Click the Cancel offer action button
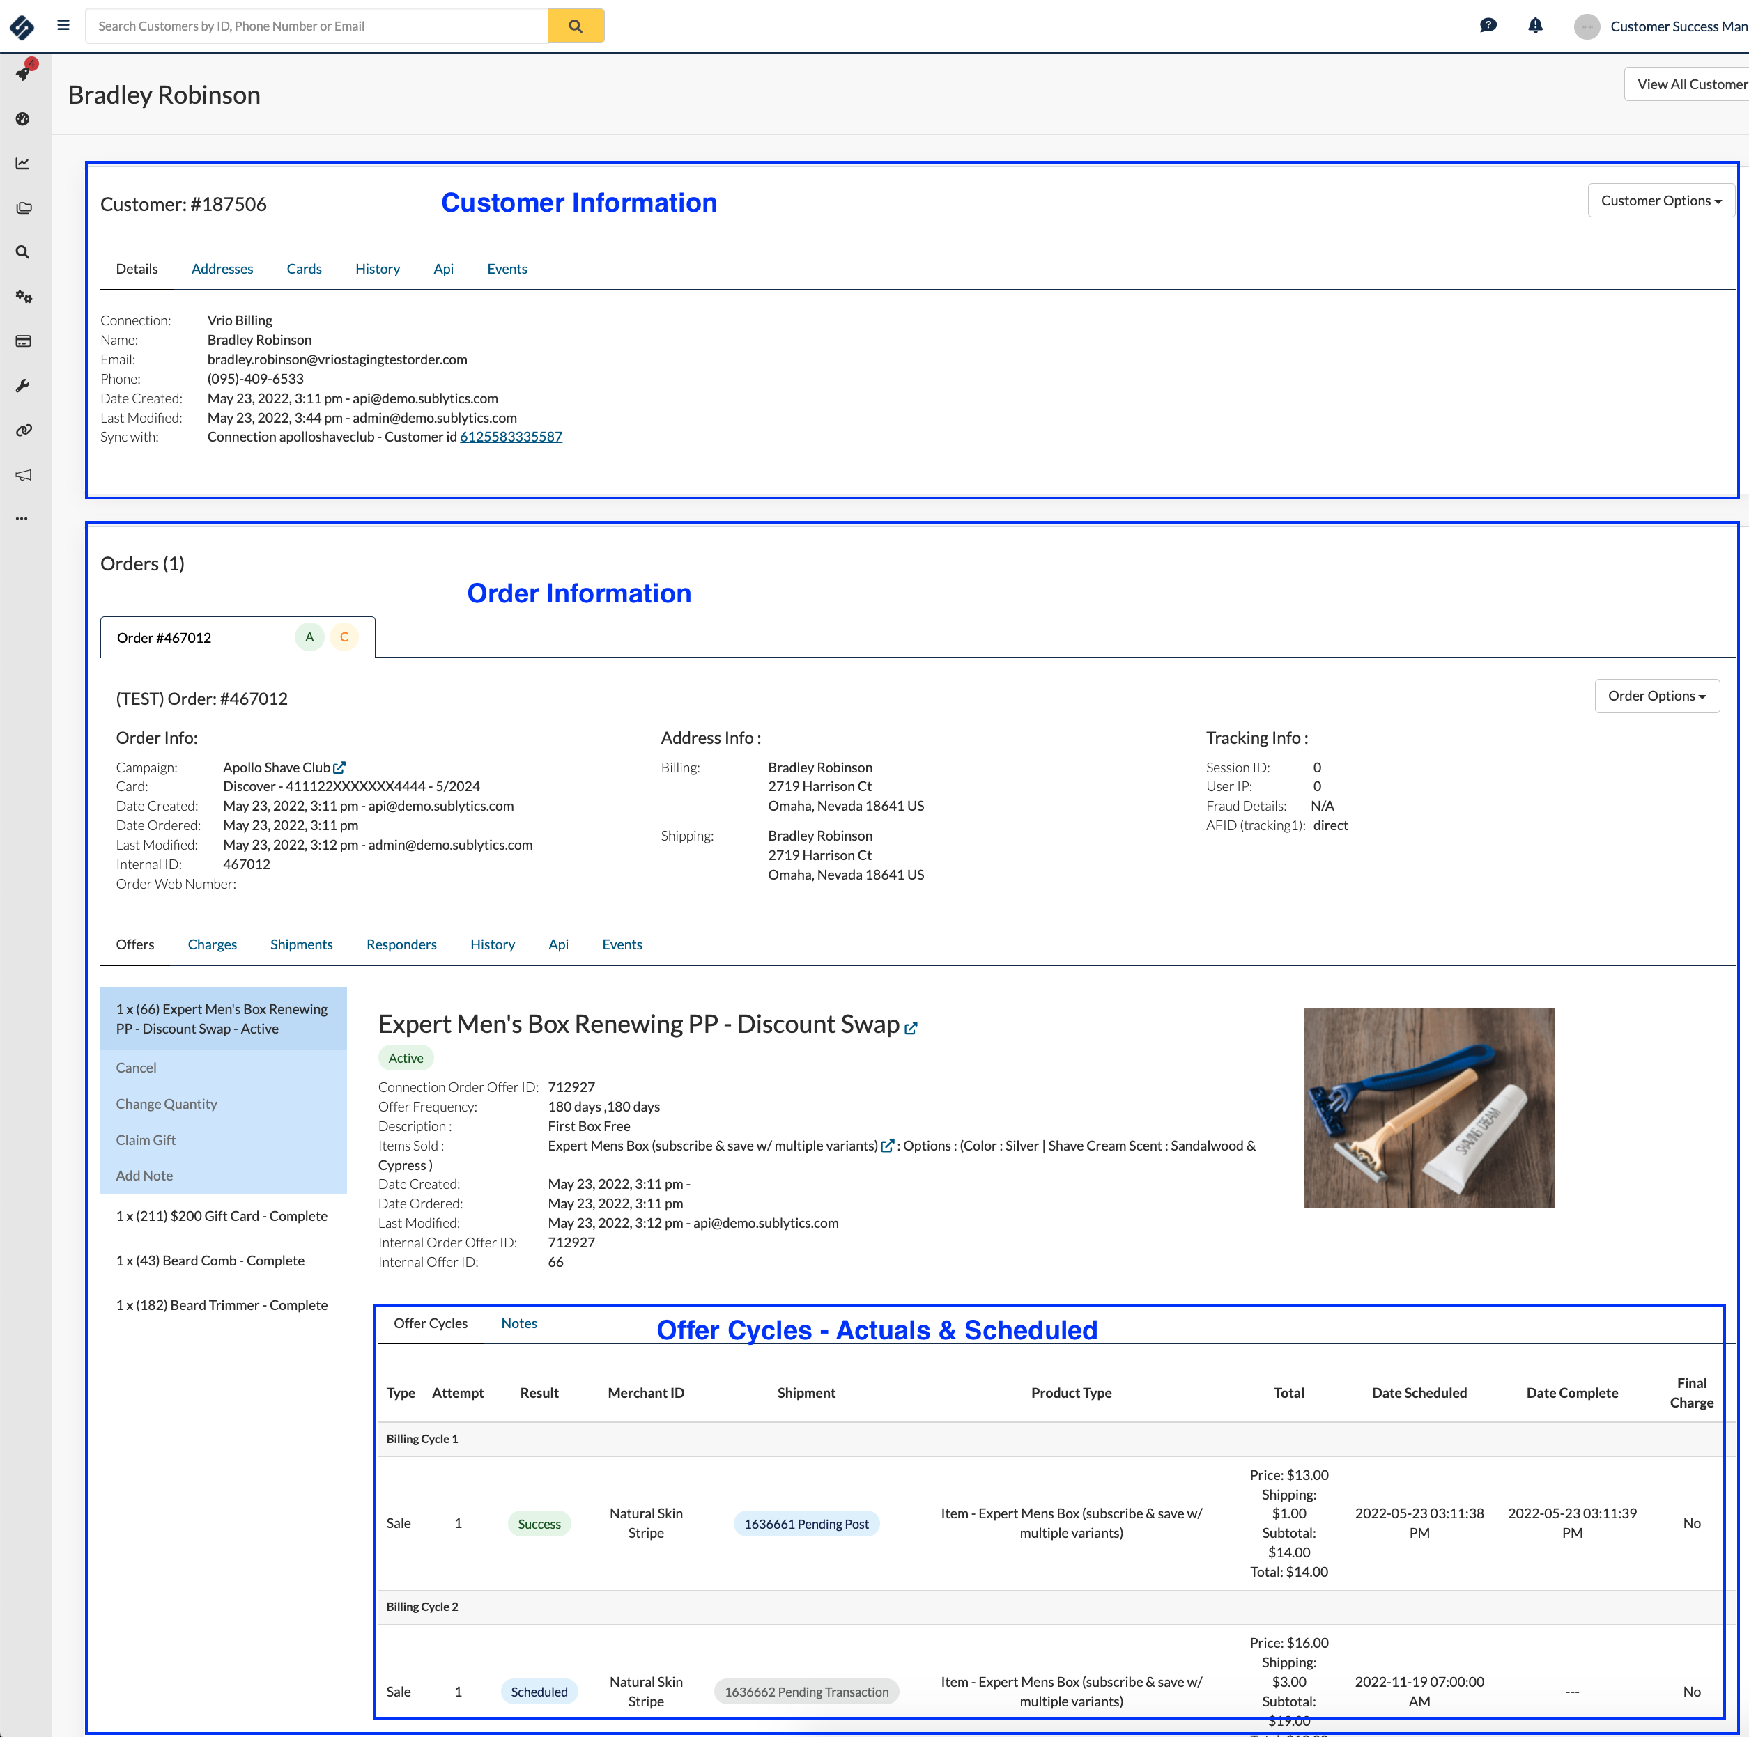 (x=135, y=1066)
